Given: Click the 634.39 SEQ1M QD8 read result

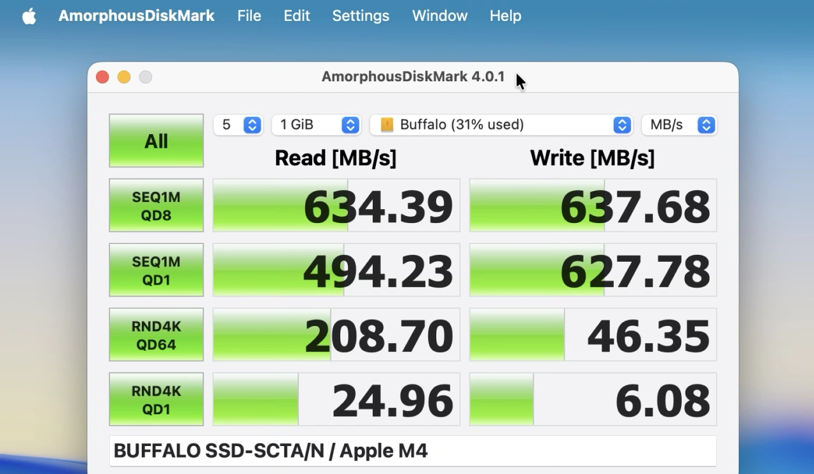Looking at the screenshot, I should pyautogui.click(x=336, y=205).
